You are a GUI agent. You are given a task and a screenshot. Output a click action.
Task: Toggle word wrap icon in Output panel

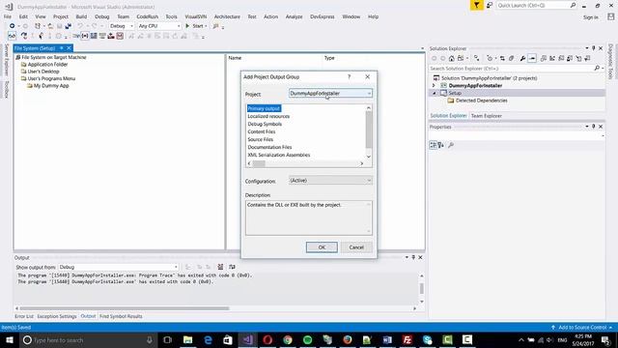(232, 267)
